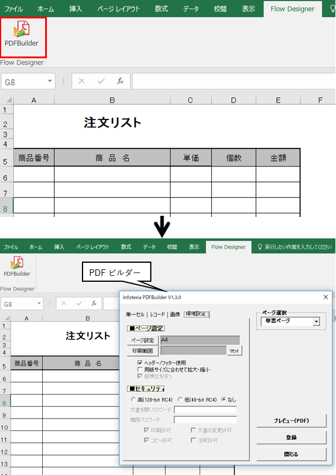This screenshot has width=336, height=475.
Task: Click the 印刷範囲 text field next to リセット
Action: point(194,351)
